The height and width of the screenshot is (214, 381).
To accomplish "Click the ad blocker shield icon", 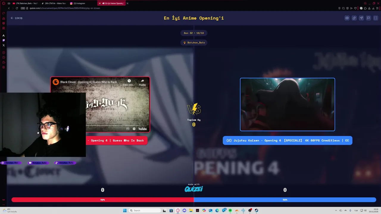I will (347, 8).
